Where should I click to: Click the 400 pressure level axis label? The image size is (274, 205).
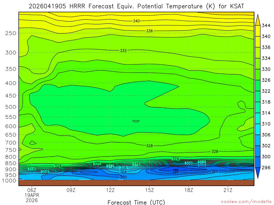click(10, 83)
